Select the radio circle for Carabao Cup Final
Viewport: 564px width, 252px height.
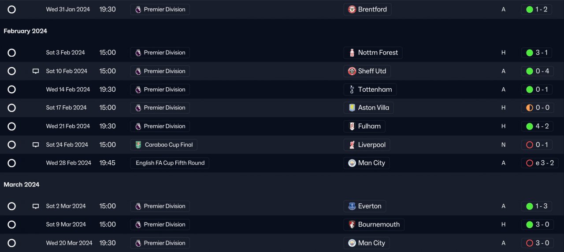pos(12,145)
